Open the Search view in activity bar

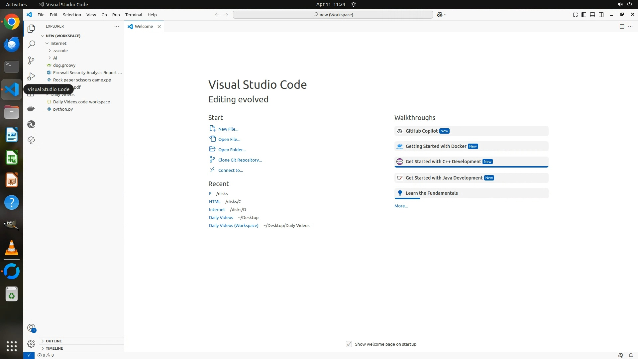pos(31,44)
